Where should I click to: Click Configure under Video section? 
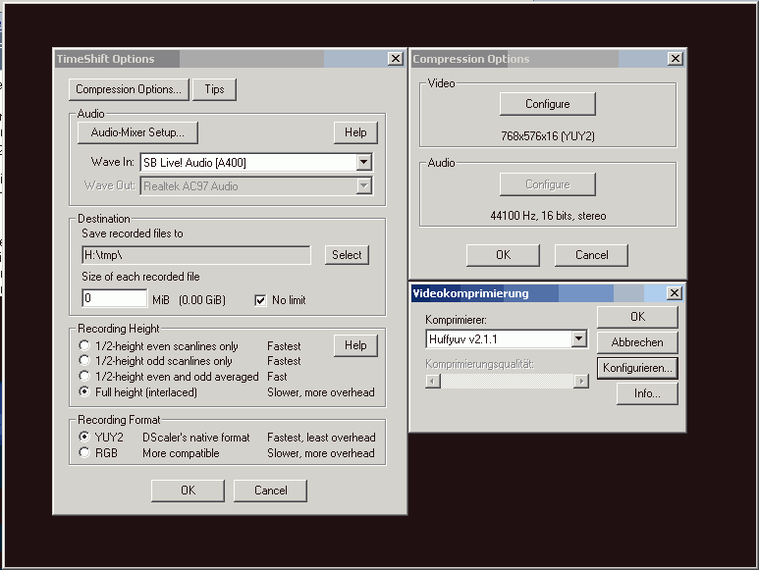click(547, 104)
